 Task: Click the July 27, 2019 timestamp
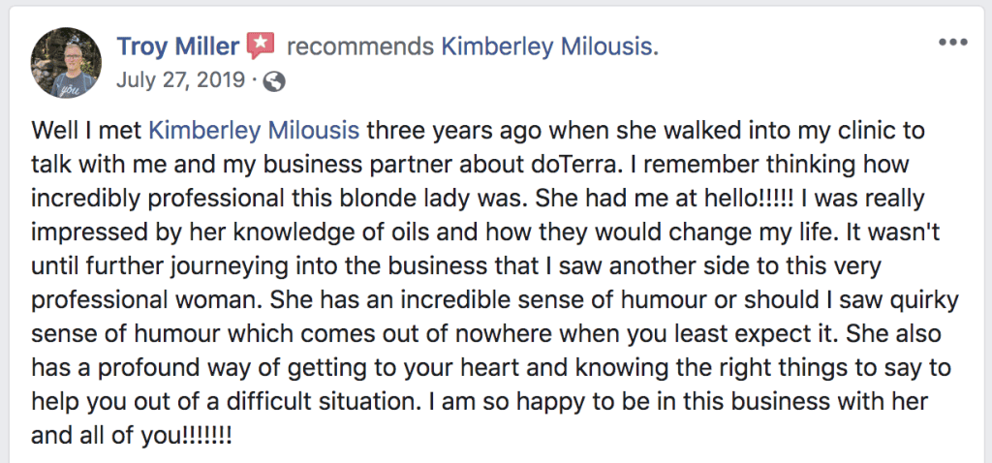[179, 81]
